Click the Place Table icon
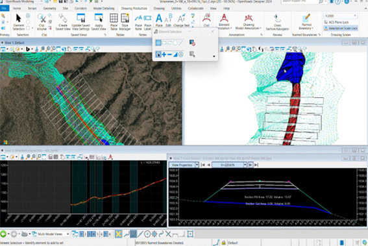 114,22
